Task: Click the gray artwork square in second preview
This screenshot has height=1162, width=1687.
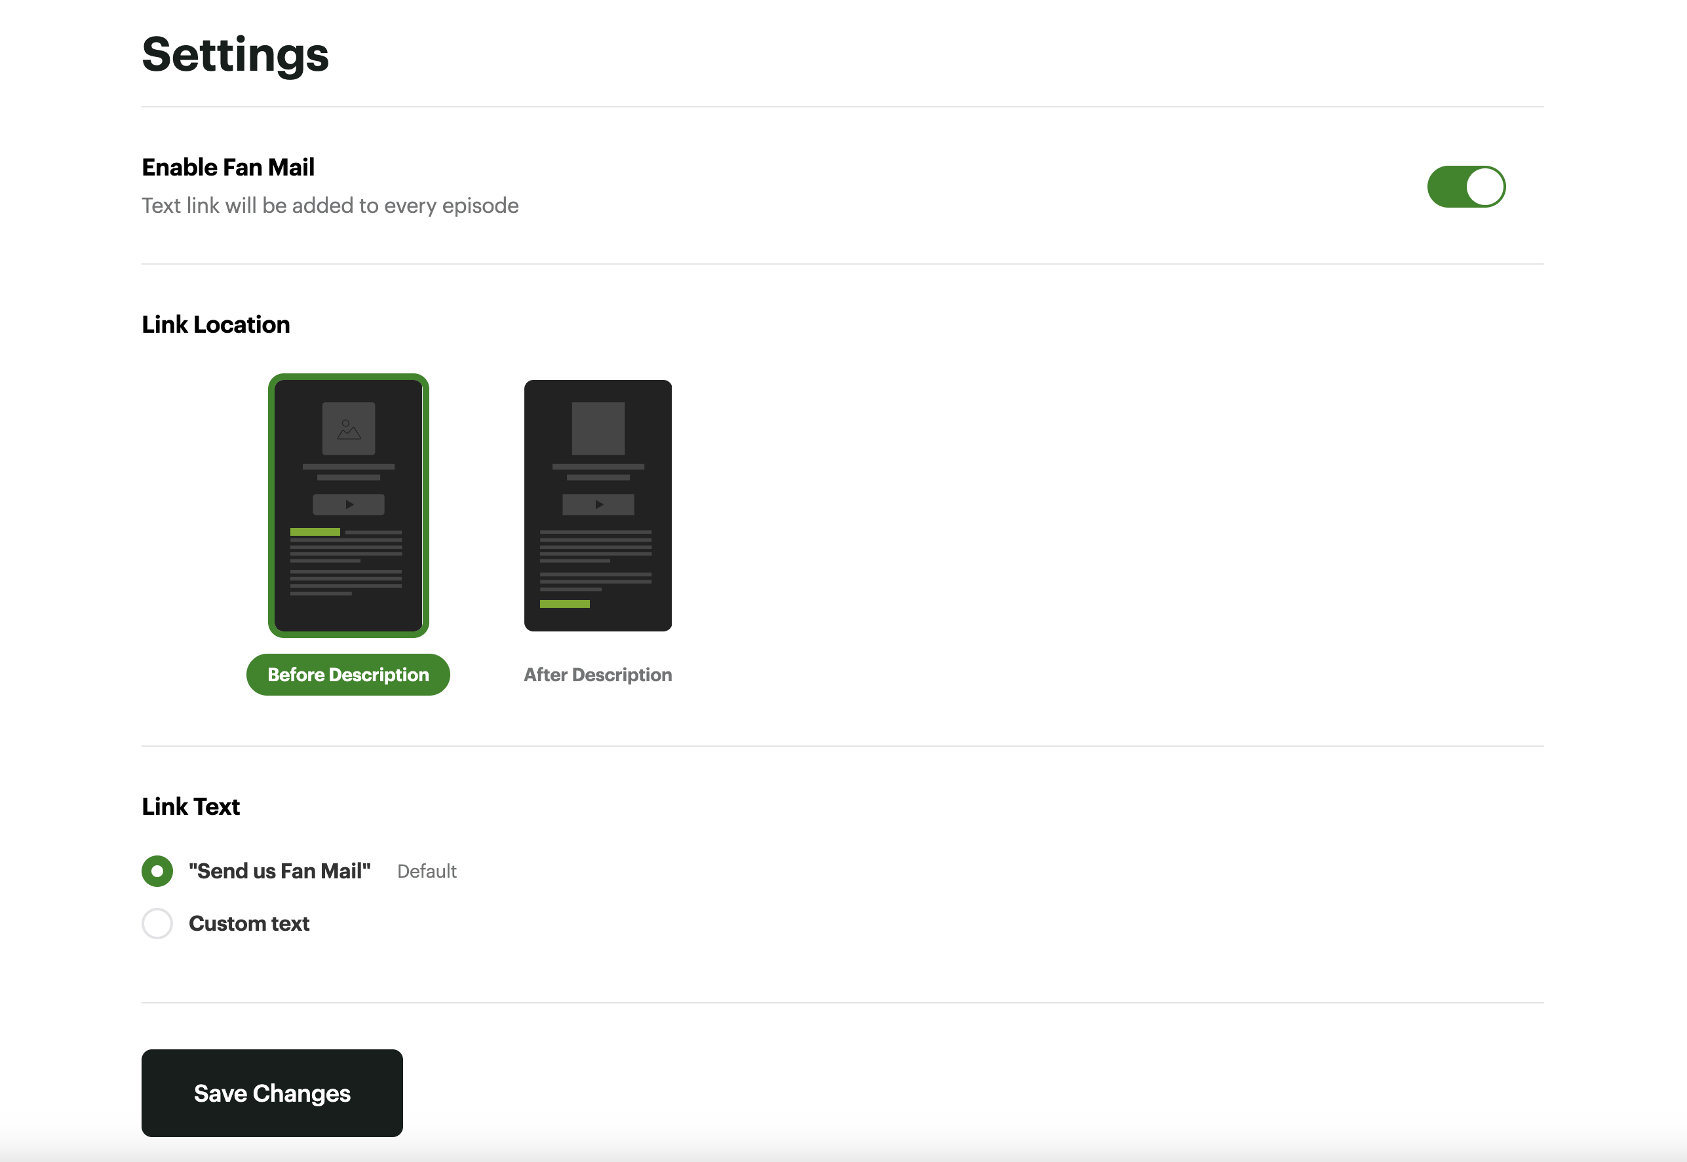Action: (598, 429)
